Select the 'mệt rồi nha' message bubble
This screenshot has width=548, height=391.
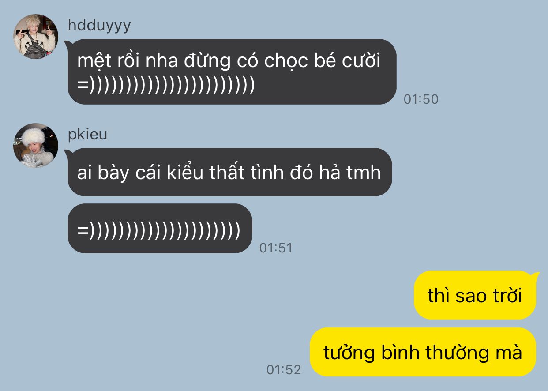[x=232, y=72]
